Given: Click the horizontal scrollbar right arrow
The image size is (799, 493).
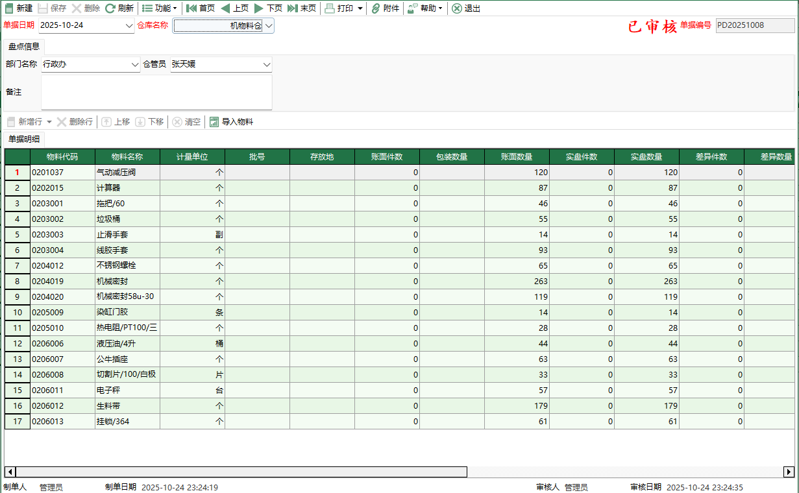Looking at the screenshot, I should tap(789, 472).
